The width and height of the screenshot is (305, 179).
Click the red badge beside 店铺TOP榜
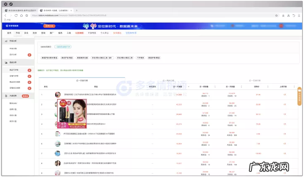click(30, 77)
